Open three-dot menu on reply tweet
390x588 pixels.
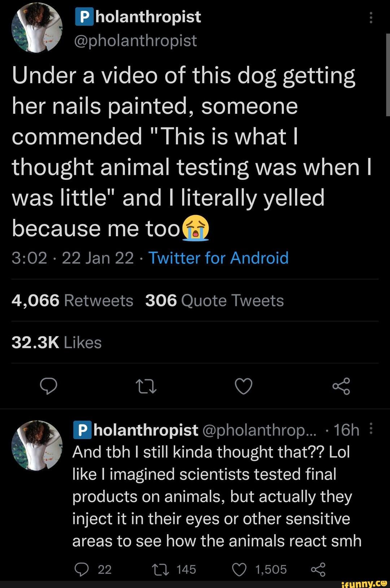[372, 429]
